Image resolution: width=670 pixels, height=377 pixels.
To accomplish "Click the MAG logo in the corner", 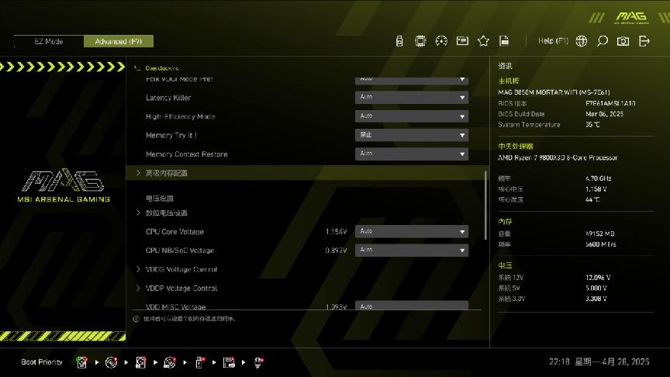I will tap(631, 17).
